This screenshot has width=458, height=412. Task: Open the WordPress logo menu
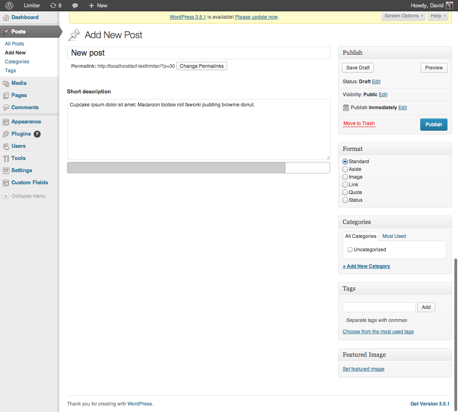click(x=9, y=6)
